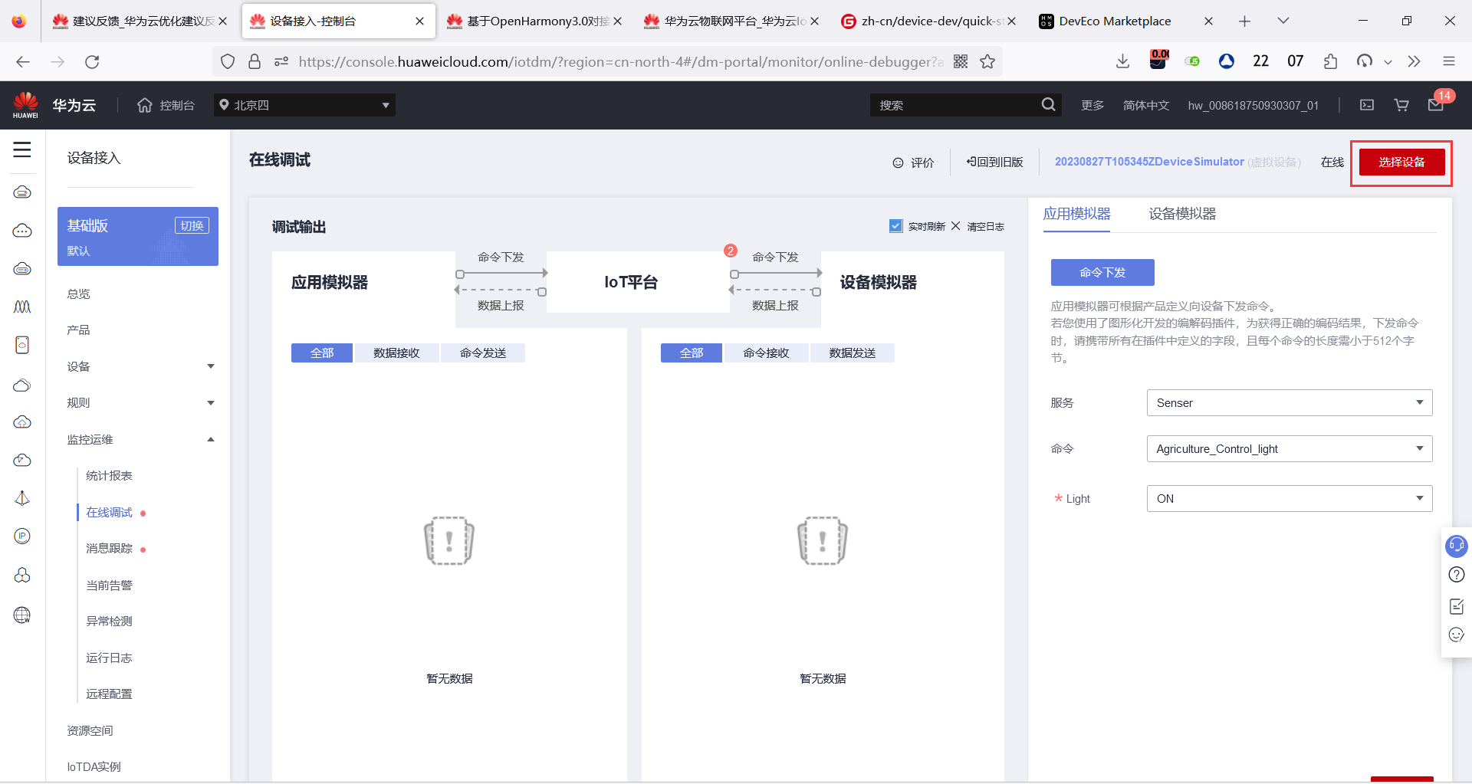Open the messages envelope showing 14 notifications
The image size is (1472, 784).
[1437, 105]
